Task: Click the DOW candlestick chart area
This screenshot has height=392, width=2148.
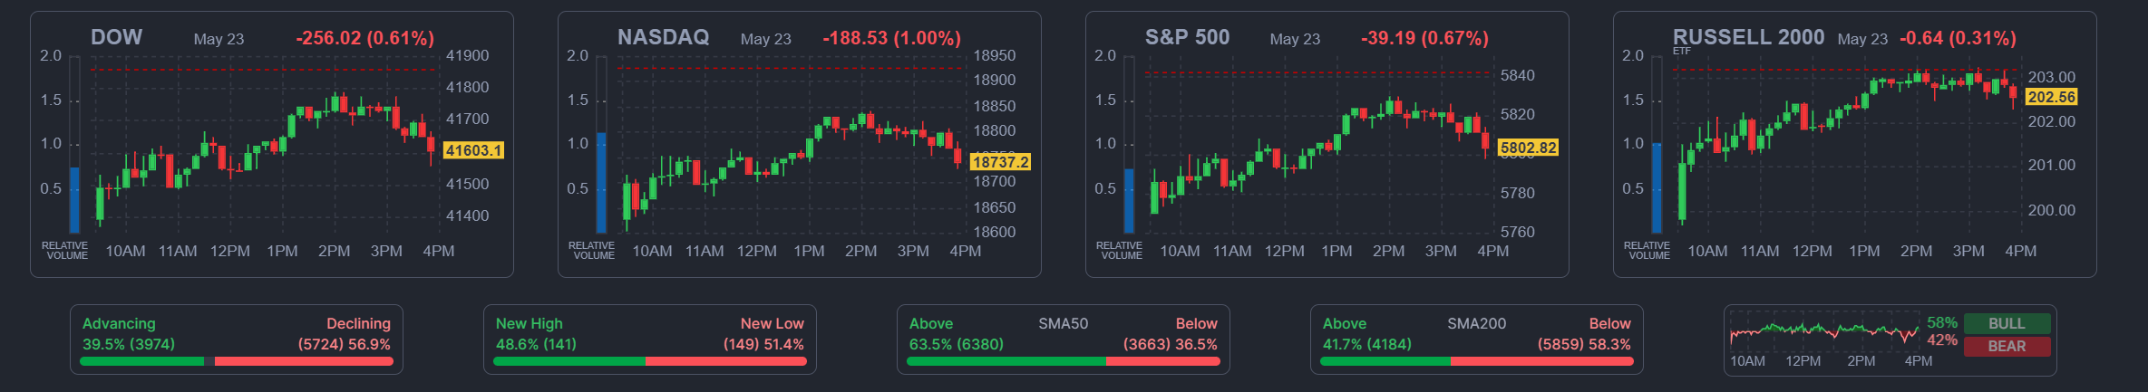Action: pyautogui.click(x=264, y=145)
